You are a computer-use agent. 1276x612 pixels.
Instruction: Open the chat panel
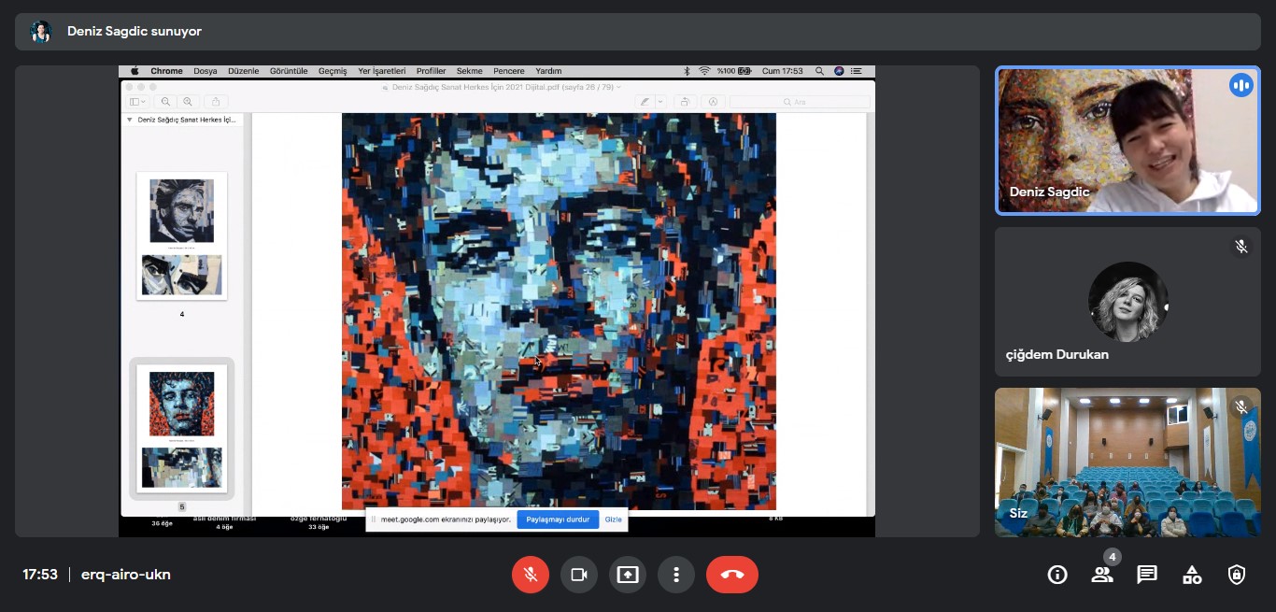coord(1147,575)
